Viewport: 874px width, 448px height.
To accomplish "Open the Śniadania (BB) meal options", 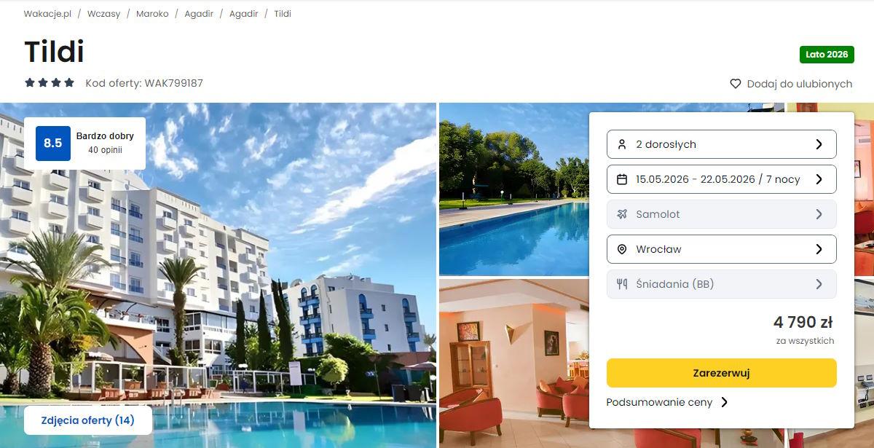I will [722, 284].
